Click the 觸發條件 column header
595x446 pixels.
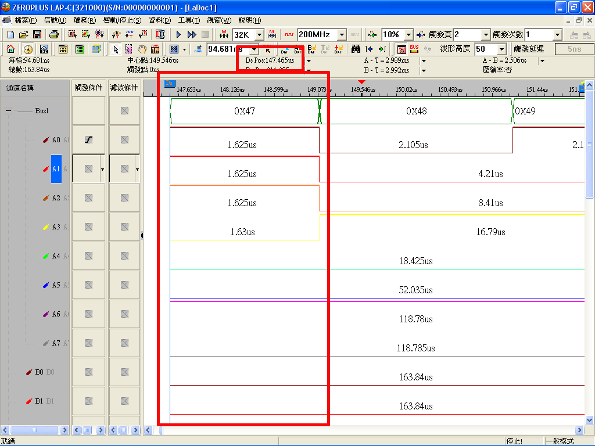click(x=88, y=88)
